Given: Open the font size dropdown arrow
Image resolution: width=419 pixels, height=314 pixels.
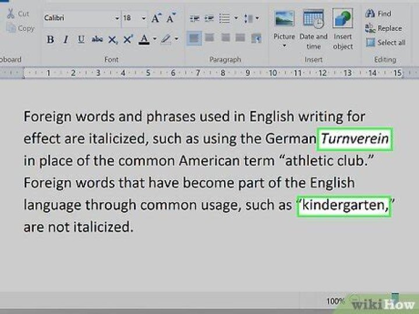Looking at the screenshot, I should coord(144,18).
